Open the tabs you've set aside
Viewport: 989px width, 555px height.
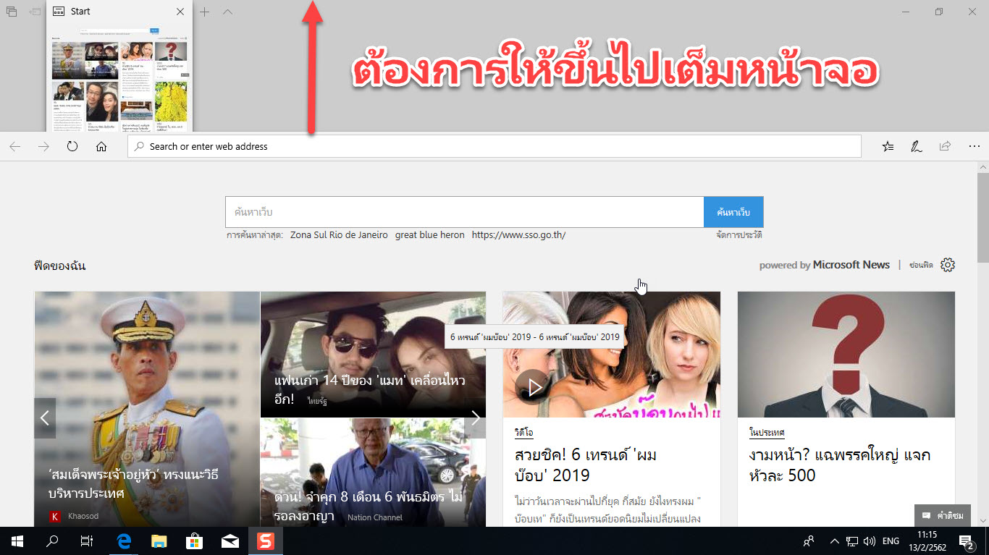pyautogui.click(x=12, y=12)
